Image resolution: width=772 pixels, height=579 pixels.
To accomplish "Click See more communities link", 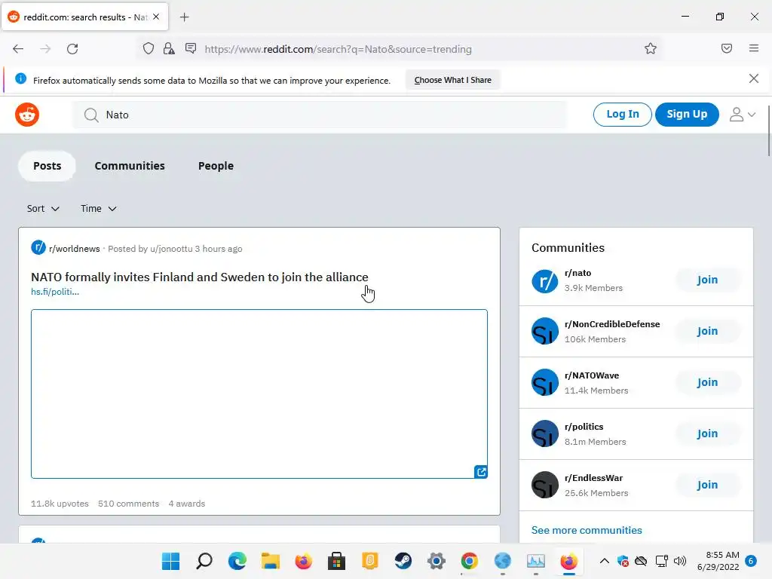I will (587, 530).
